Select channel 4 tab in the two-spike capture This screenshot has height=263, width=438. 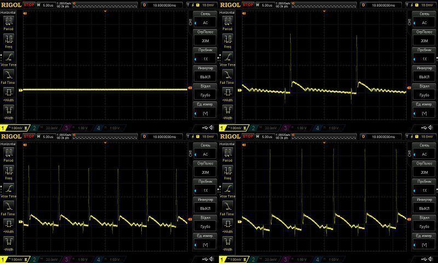pyautogui.click(x=328, y=128)
